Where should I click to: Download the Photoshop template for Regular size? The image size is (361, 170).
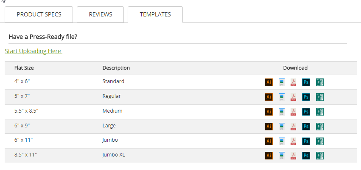[x=306, y=97]
